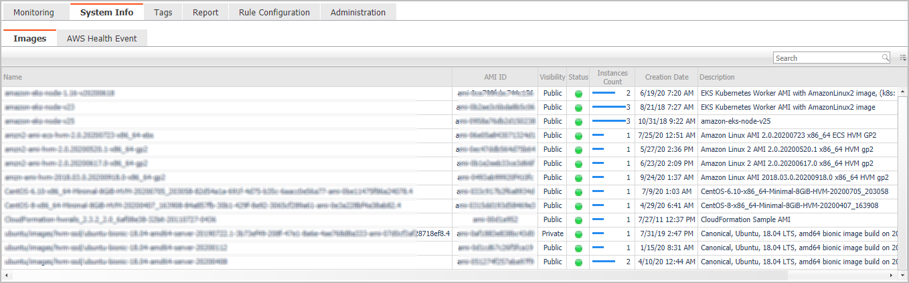Click instances count bar for 8/21/18 row
909x283 pixels.
(608, 107)
